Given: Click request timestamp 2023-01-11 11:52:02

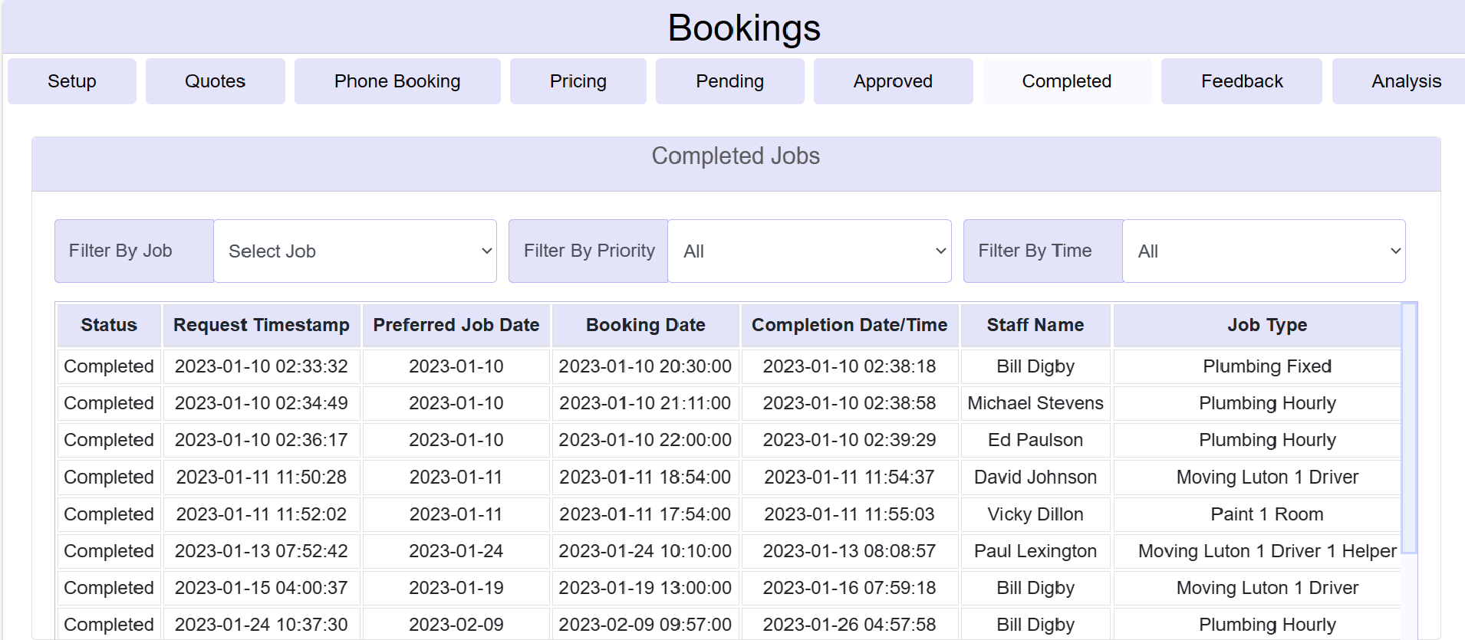Looking at the screenshot, I should (262, 514).
